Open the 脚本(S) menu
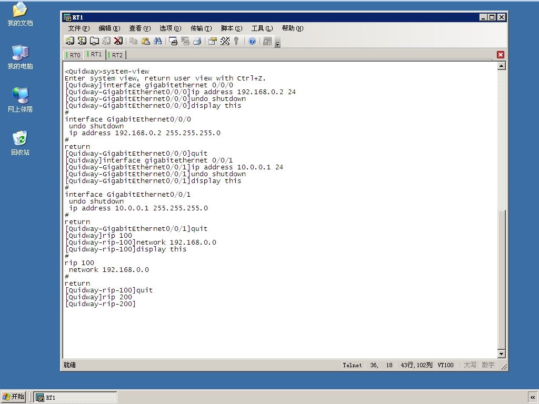The image size is (539, 404). (232, 28)
